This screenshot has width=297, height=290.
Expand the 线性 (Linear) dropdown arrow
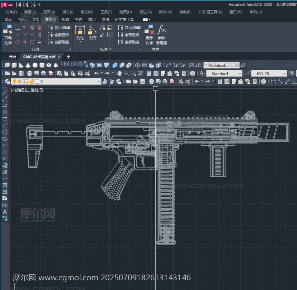pos(80,42)
